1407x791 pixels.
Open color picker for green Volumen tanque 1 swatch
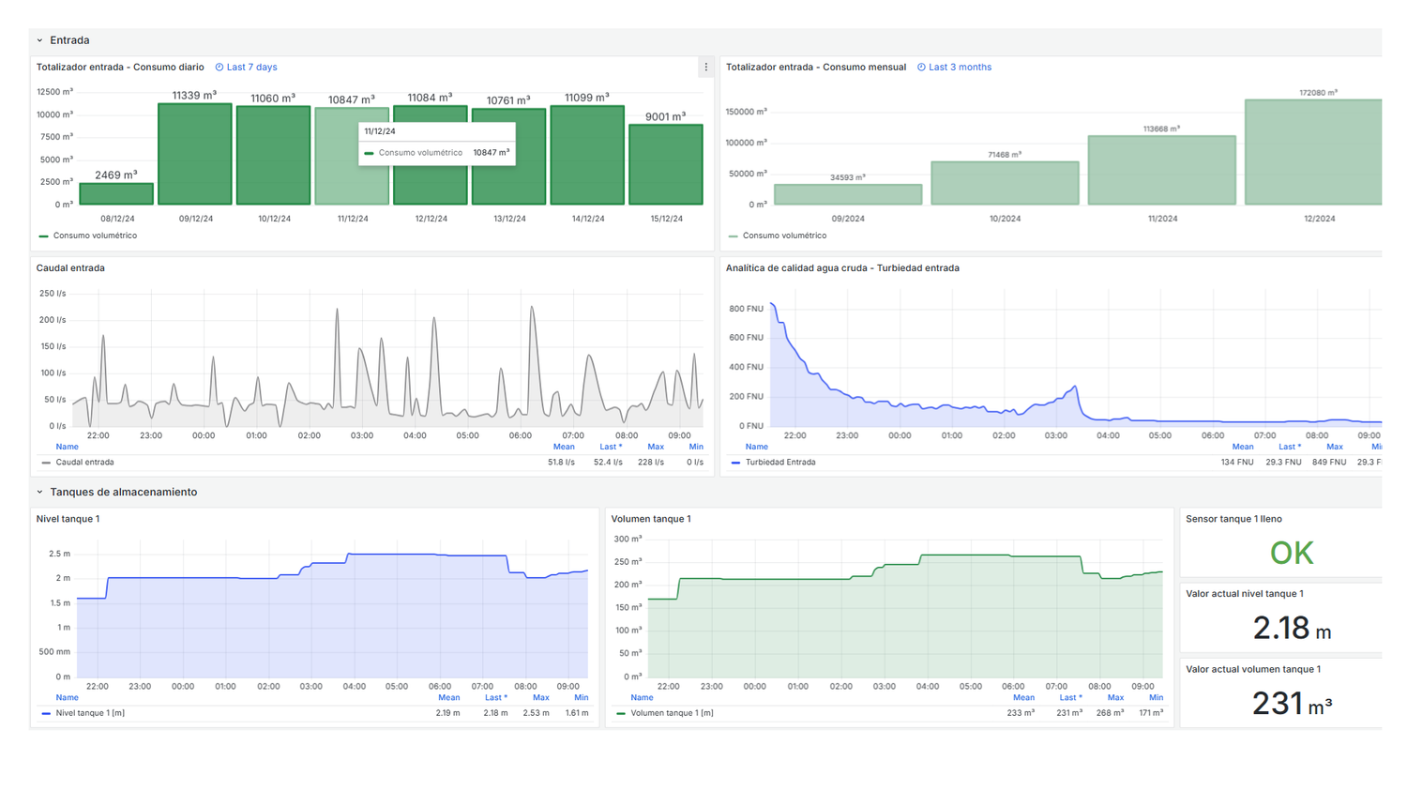(621, 713)
